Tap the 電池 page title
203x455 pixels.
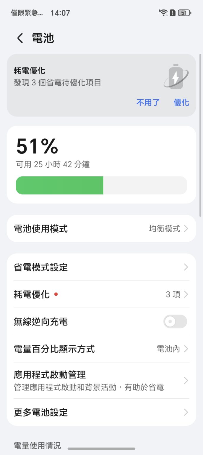pos(43,38)
